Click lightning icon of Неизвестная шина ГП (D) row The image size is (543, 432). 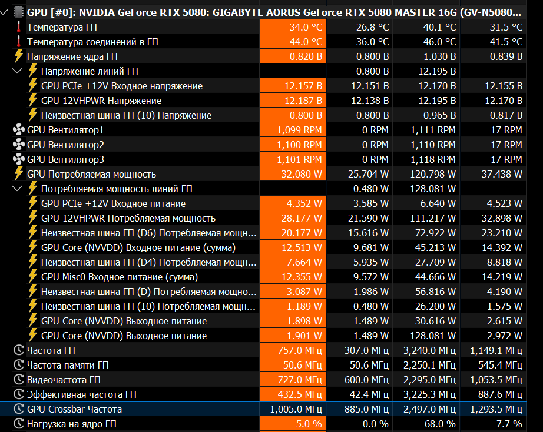(32, 292)
